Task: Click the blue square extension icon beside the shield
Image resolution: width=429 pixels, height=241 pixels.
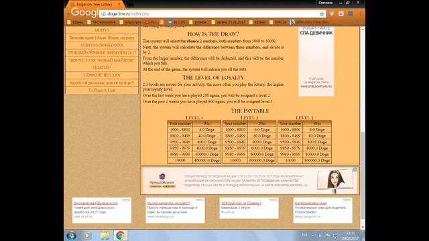Action: (341, 13)
